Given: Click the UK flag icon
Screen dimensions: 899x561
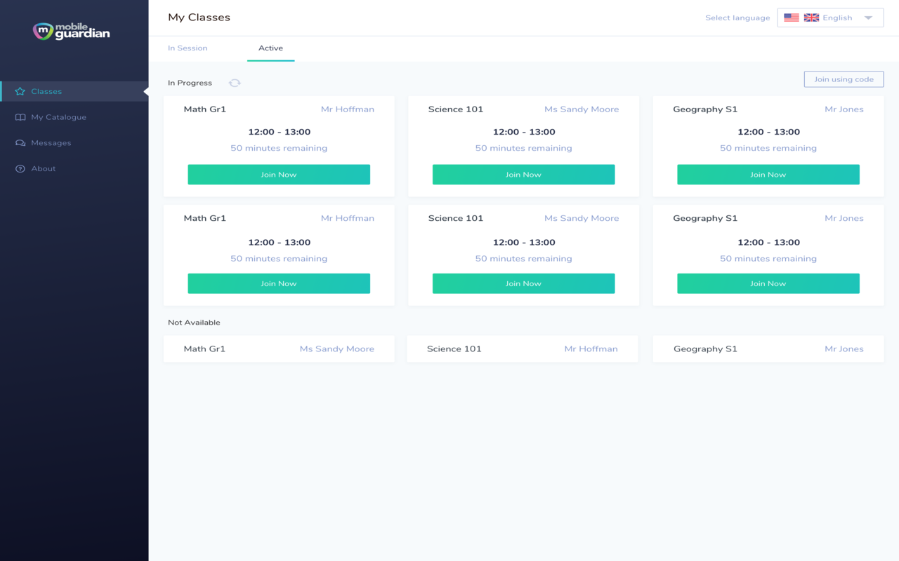Looking at the screenshot, I should [x=811, y=18].
